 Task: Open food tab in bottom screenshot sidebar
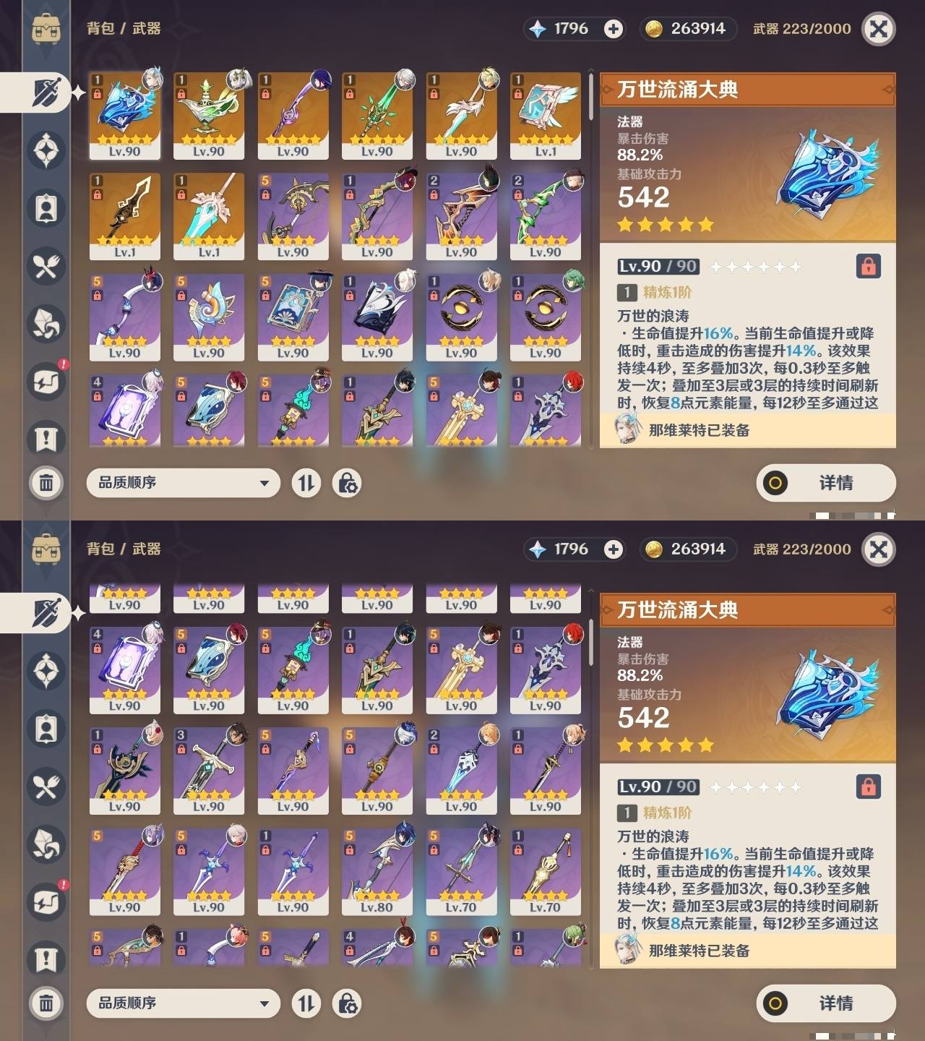pos(46,787)
